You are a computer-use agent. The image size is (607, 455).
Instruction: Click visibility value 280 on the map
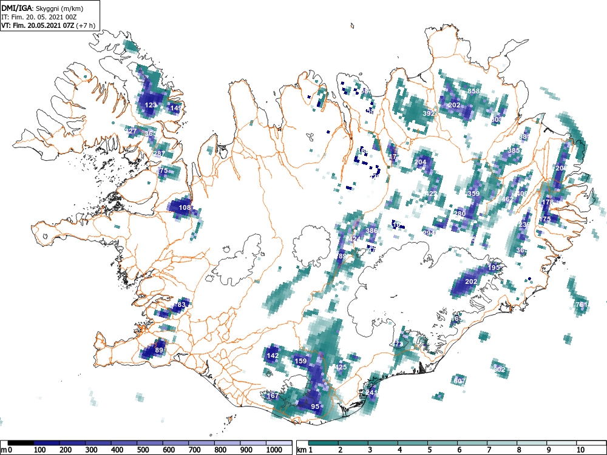pos(459,213)
